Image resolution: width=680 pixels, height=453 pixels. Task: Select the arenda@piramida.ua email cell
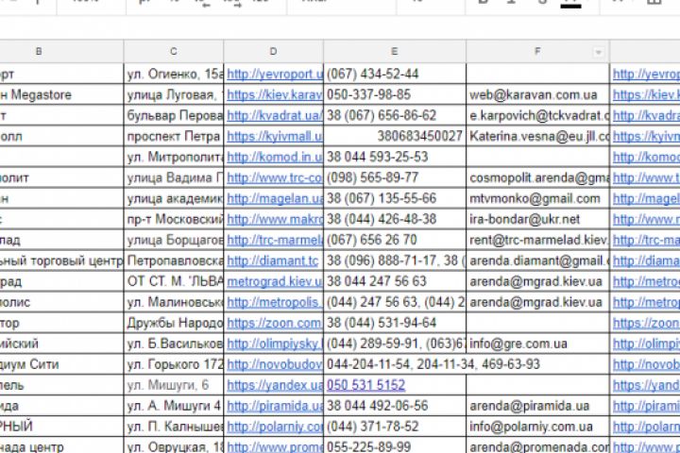click(537, 406)
